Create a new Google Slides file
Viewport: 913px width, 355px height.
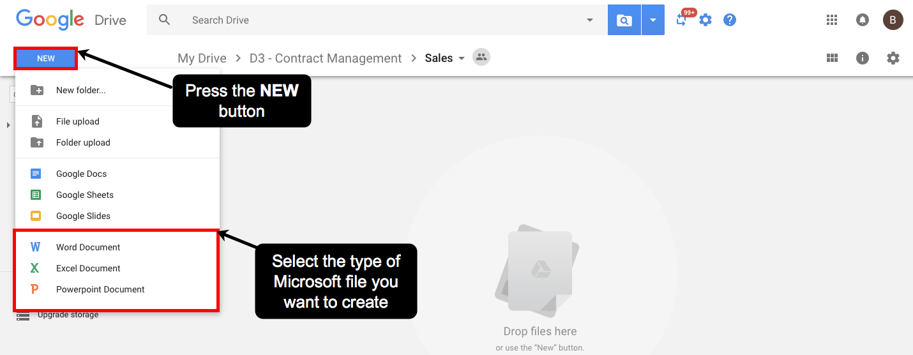click(117, 216)
